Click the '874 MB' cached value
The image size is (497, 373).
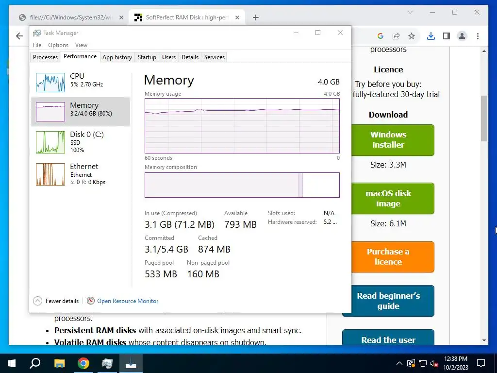214,249
